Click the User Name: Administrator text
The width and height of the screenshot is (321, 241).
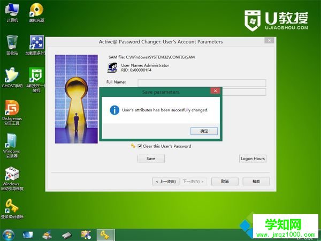click(x=145, y=65)
